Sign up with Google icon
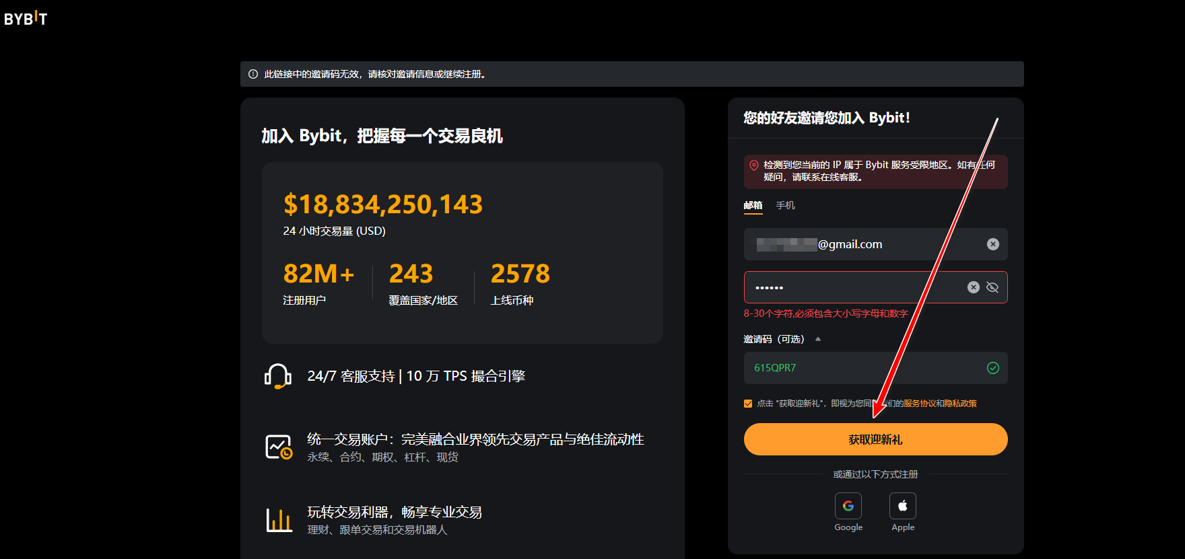 coord(848,506)
